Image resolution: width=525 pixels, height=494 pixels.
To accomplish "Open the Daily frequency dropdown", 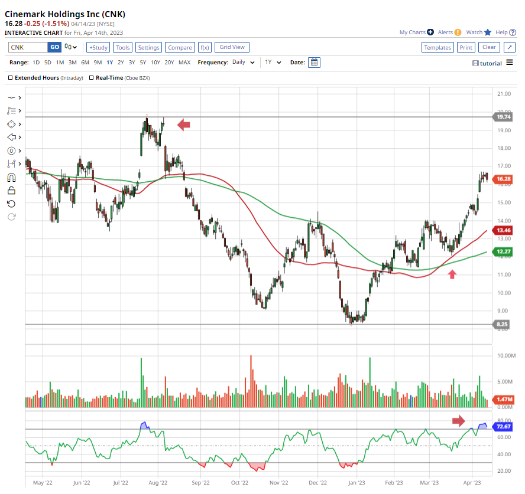I will pos(244,62).
